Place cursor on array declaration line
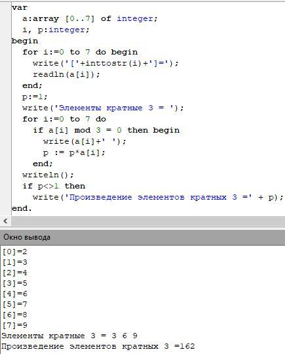Screen dimensions: 285x354 90,19
